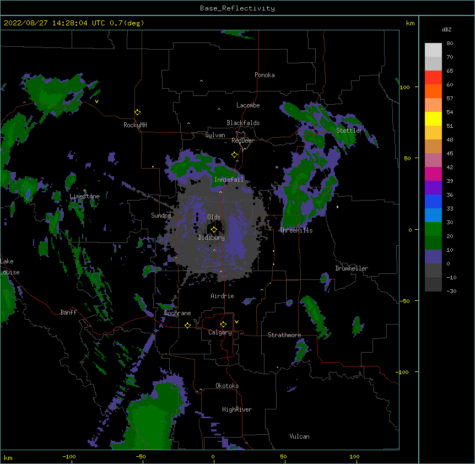Click the ThreeHills map label
This screenshot has width=475, height=464.
pyautogui.click(x=296, y=230)
